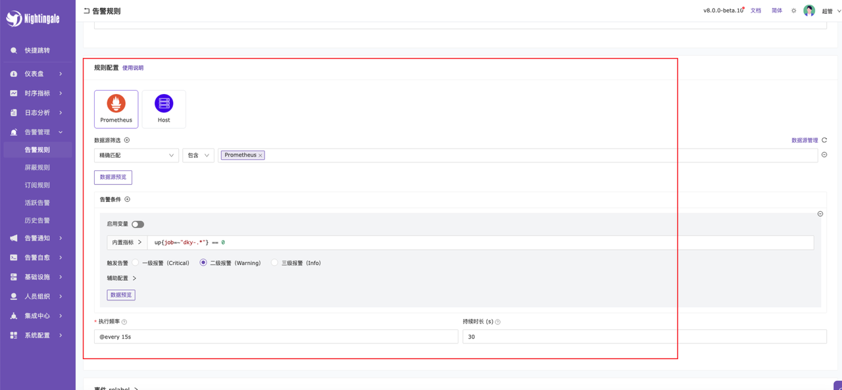Add a new 告警条件 with plus icon
This screenshot has height=390, width=842.
tap(128, 199)
